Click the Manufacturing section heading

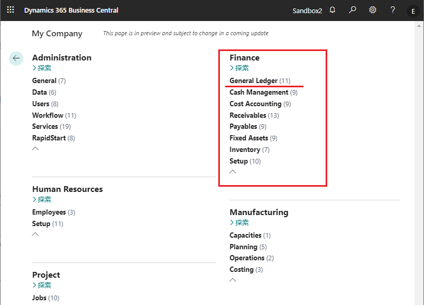coord(259,212)
